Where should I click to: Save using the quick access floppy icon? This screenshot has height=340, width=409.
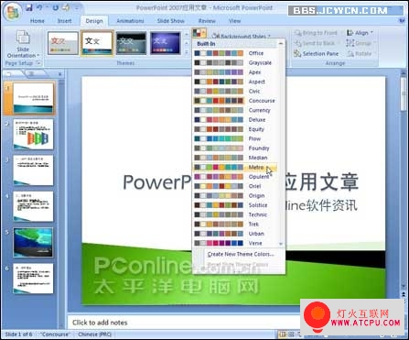(29, 7)
